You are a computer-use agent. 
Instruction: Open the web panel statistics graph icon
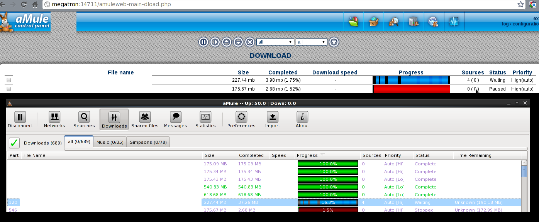(454, 22)
